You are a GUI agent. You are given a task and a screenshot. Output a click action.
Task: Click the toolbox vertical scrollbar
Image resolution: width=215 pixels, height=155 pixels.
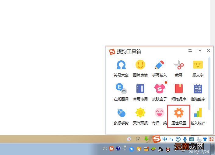(x=209, y=84)
